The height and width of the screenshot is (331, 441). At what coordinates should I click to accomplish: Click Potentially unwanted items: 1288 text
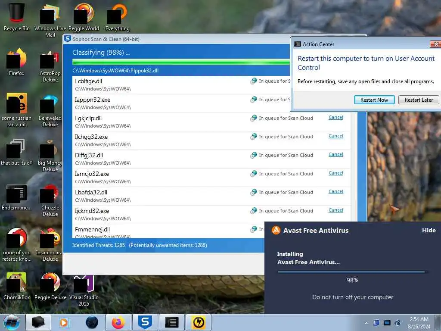pyautogui.click(x=168, y=245)
